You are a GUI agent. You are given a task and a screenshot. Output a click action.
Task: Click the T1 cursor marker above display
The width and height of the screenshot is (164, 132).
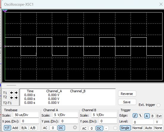(5, 11)
